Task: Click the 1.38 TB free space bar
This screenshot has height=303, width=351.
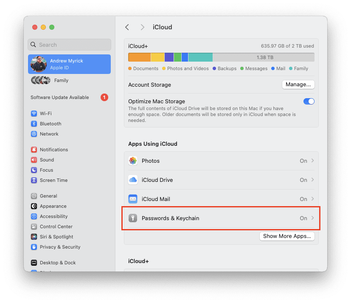Action: pos(264,57)
